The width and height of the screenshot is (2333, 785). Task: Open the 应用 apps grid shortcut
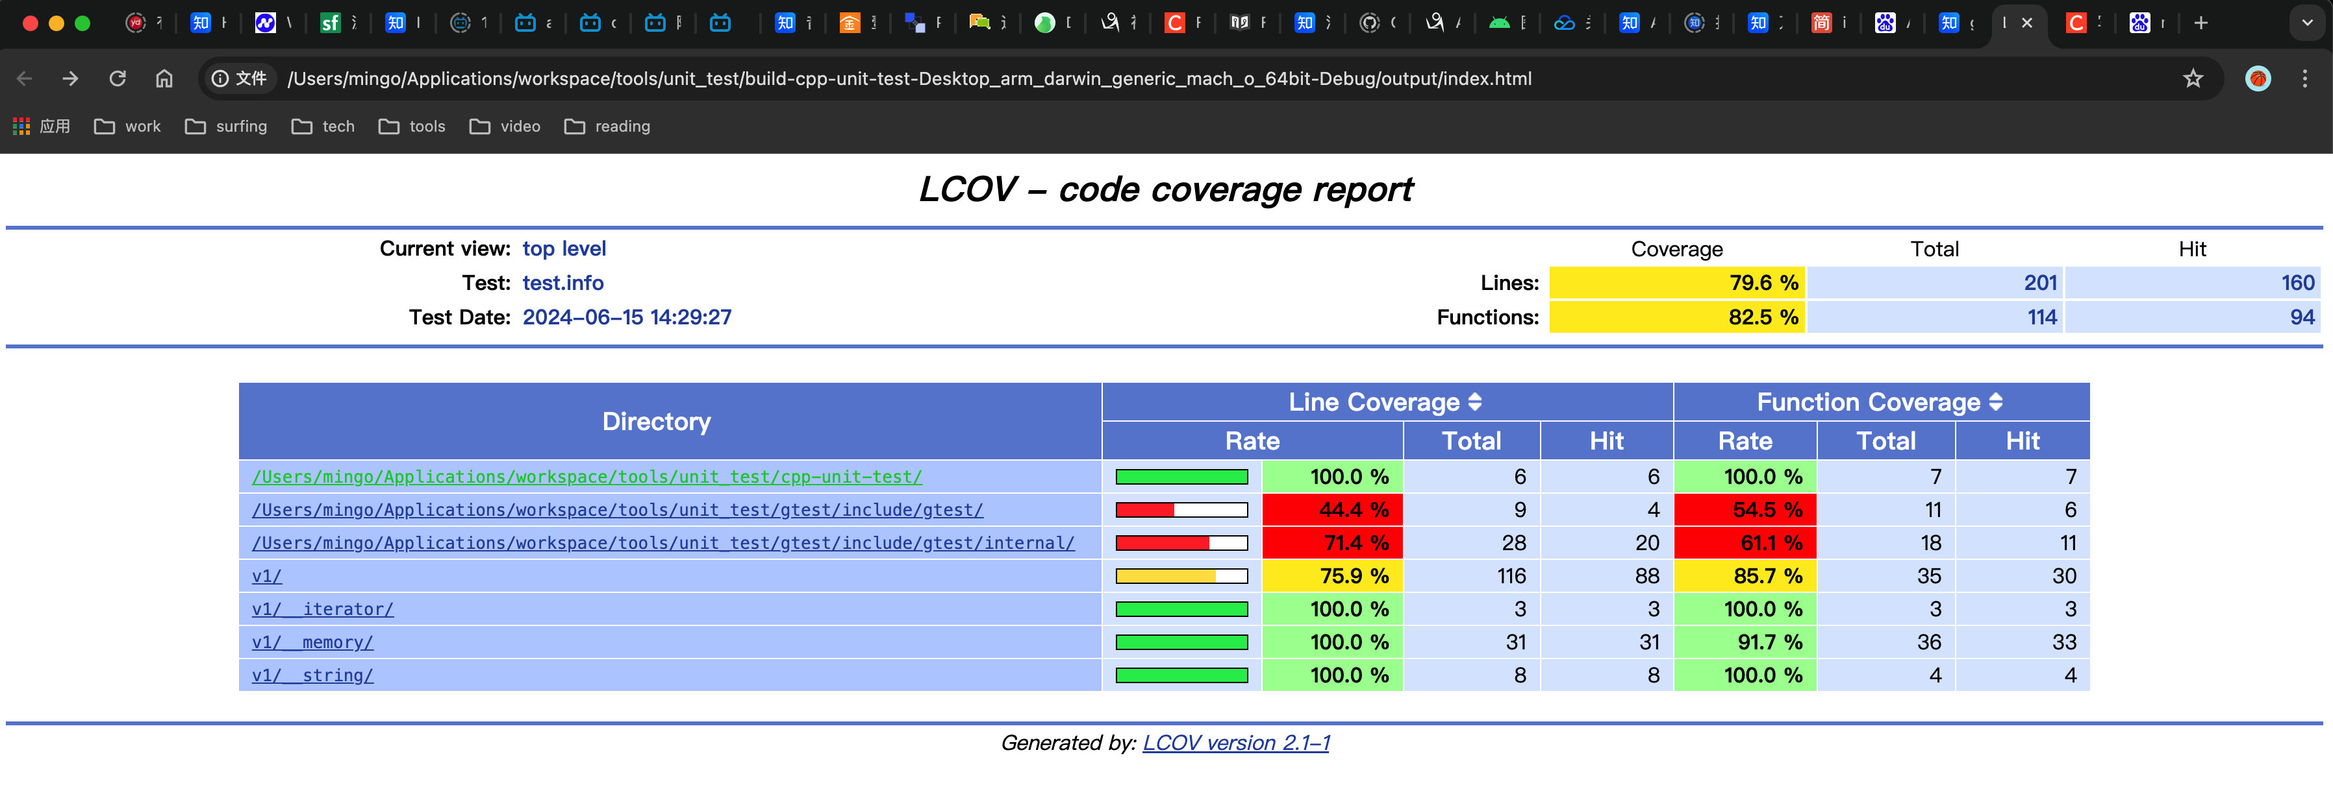point(42,127)
